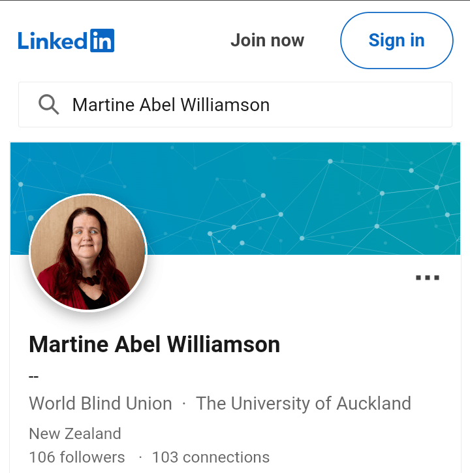This screenshot has width=470, height=473.
Task: Open The University of Auckland link
Action: 304,404
